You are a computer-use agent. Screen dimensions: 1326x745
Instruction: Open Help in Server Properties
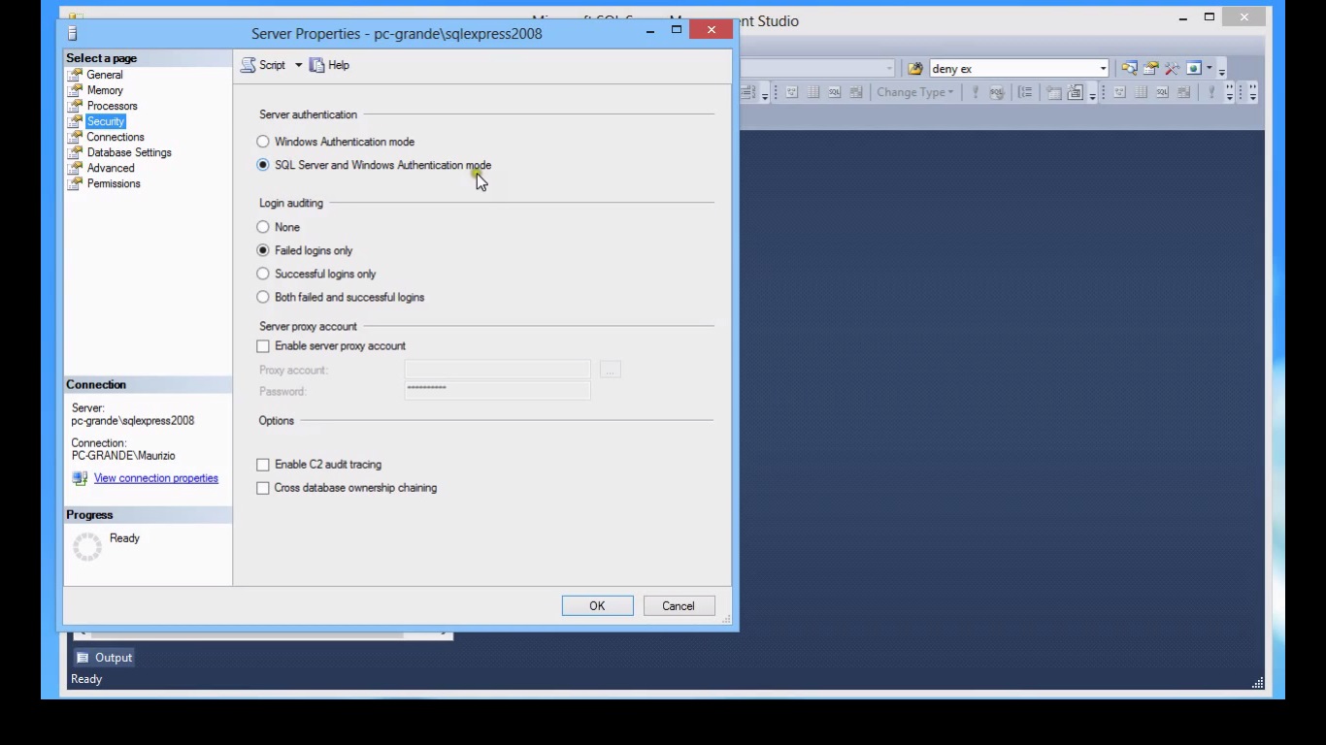(329, 65)
